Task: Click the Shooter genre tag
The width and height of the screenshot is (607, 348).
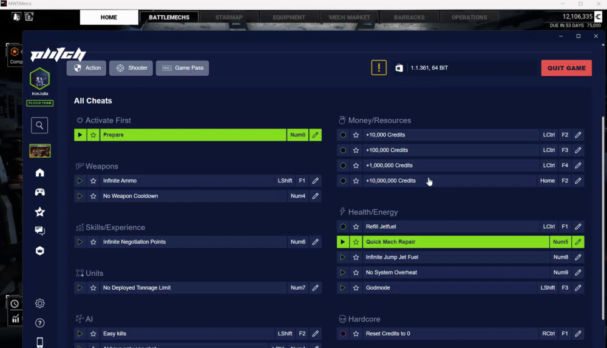Action: pyautogui.click(x=131, y=68)
